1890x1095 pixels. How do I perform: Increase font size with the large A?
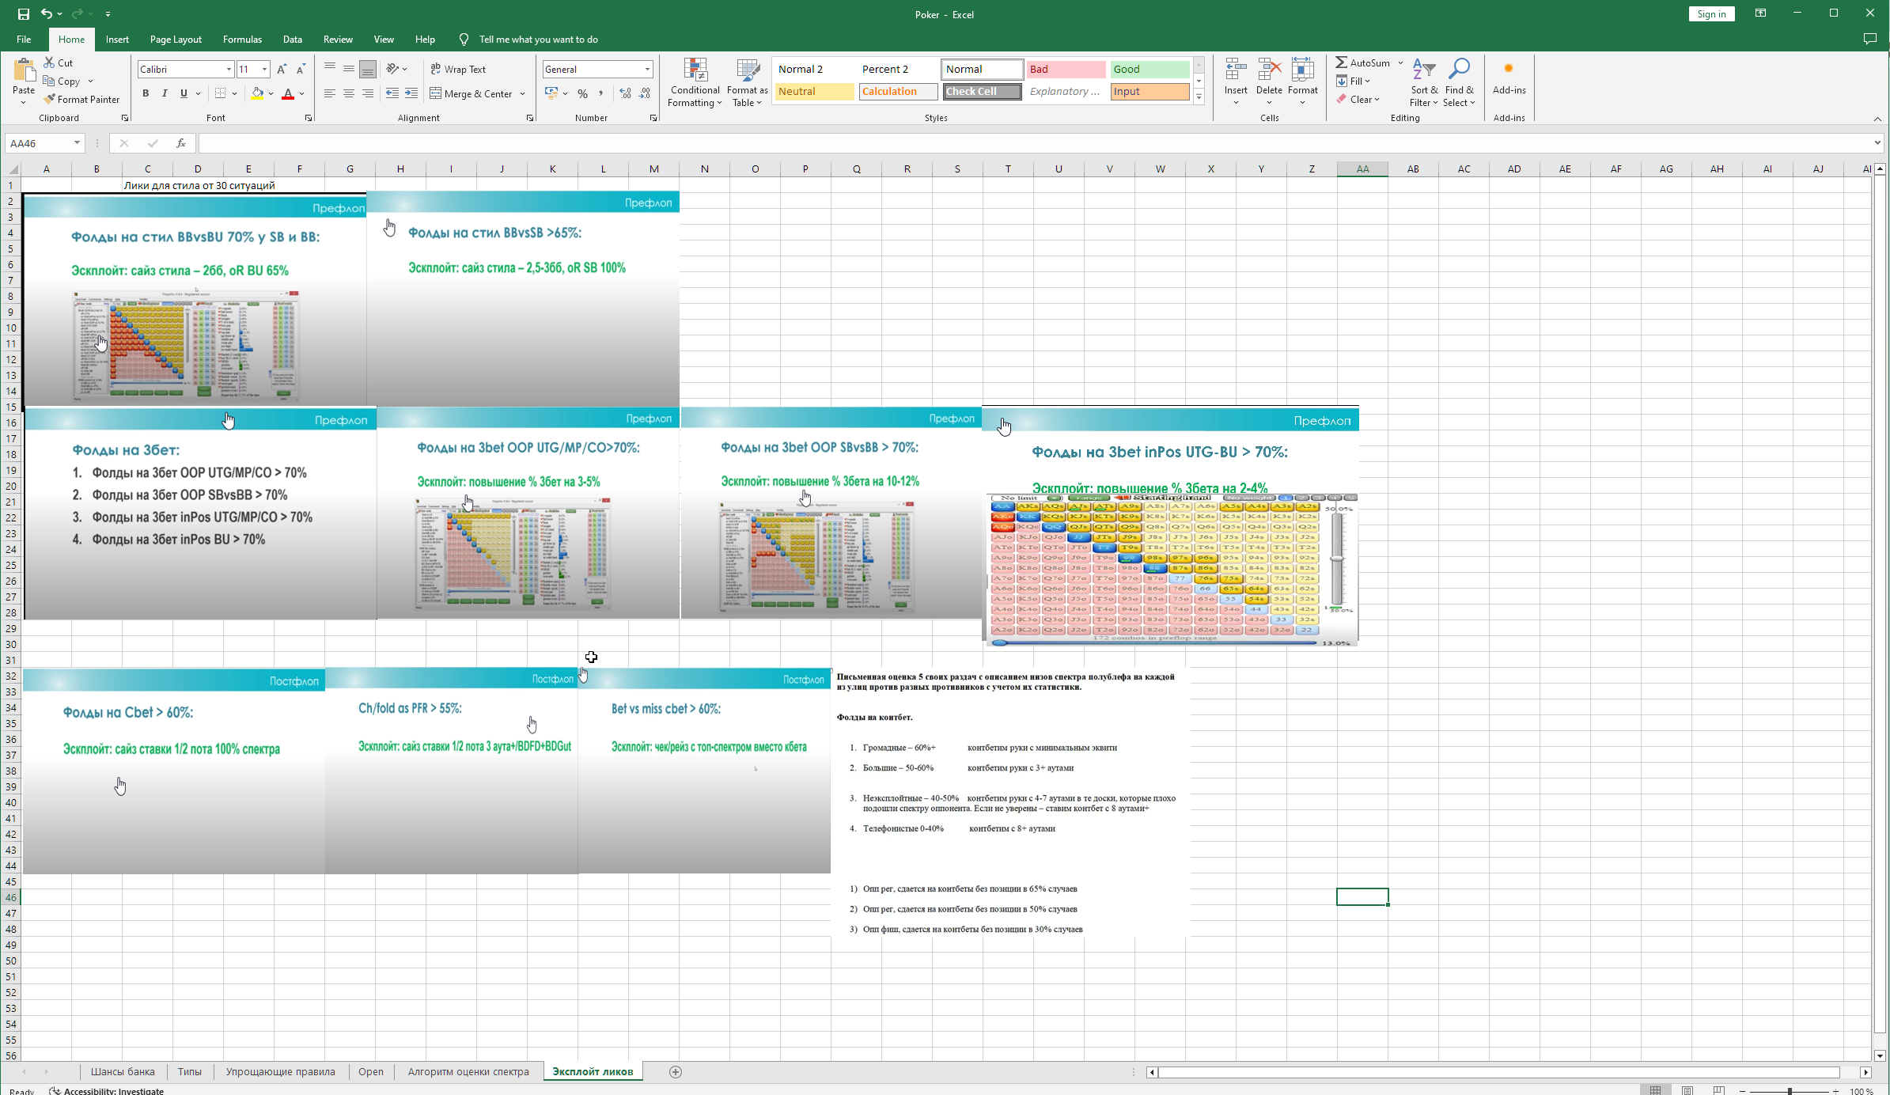(282, 70)
